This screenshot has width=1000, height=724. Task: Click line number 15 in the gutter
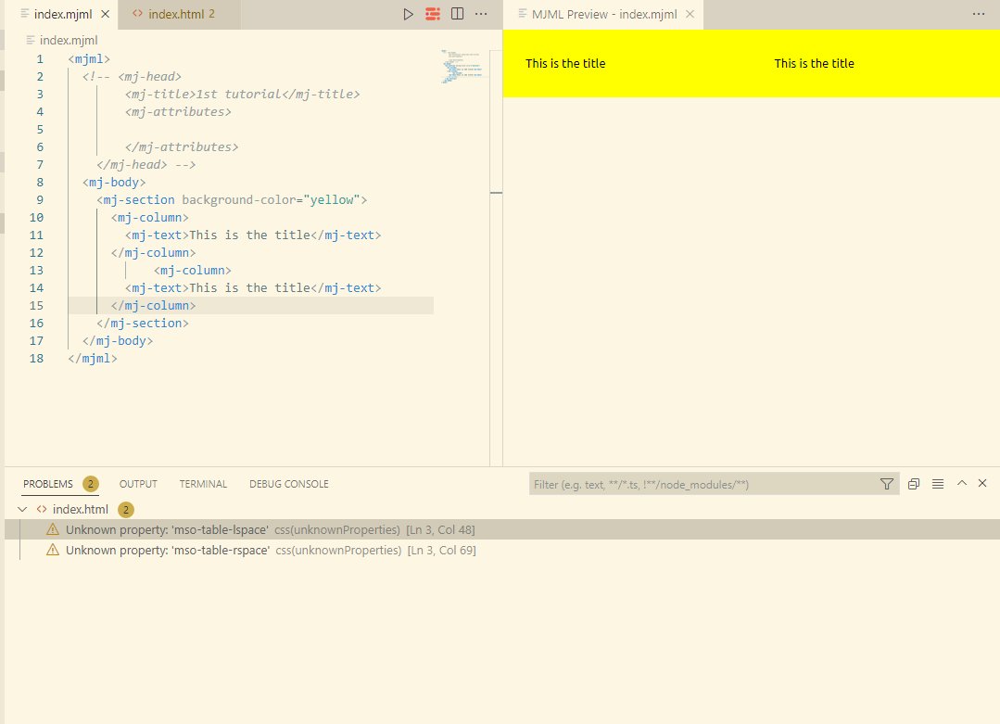click(x=36, y=306)
